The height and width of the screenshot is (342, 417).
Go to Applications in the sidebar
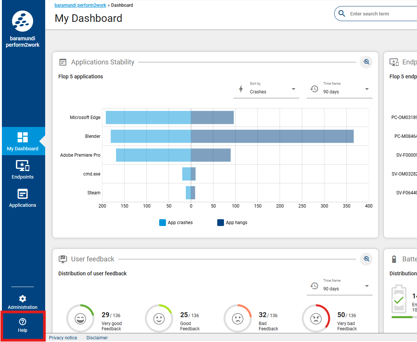23,198
